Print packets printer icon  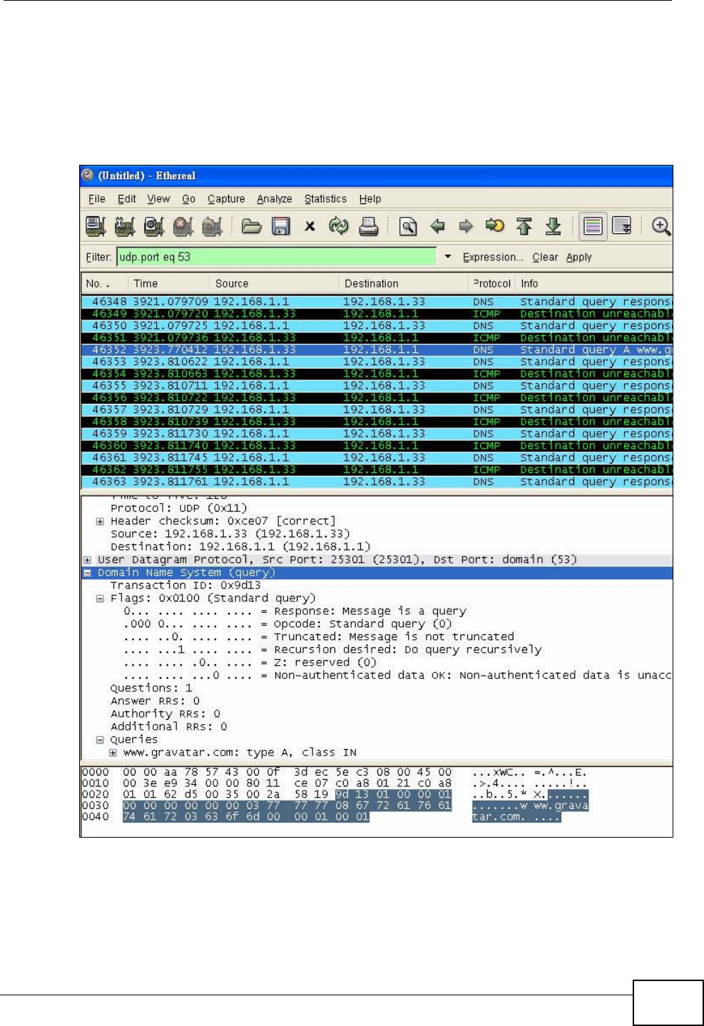coord(368,227)
